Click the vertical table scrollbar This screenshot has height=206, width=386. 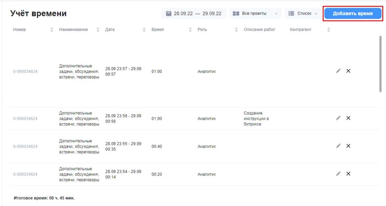(380, 64)
